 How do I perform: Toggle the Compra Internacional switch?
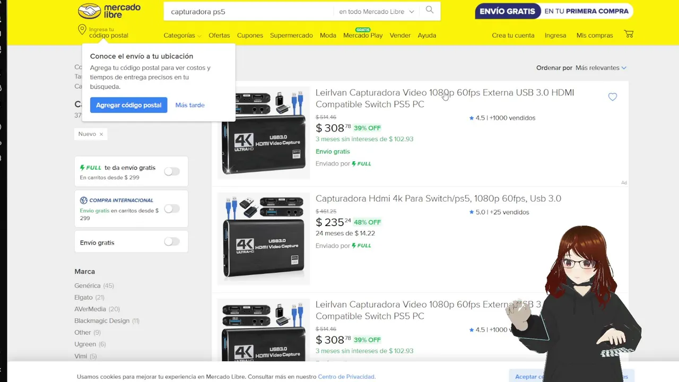tap(172, 209)
